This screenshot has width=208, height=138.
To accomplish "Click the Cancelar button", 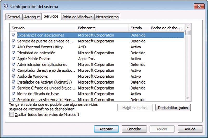I will [134, 129].
